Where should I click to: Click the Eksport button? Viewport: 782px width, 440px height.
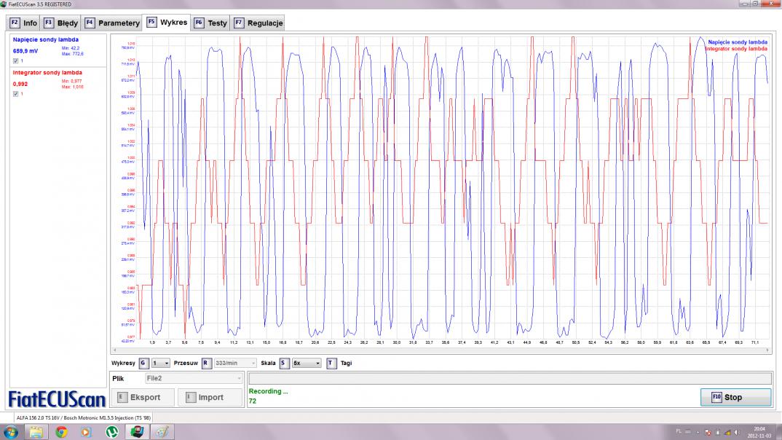pos(143,397)
